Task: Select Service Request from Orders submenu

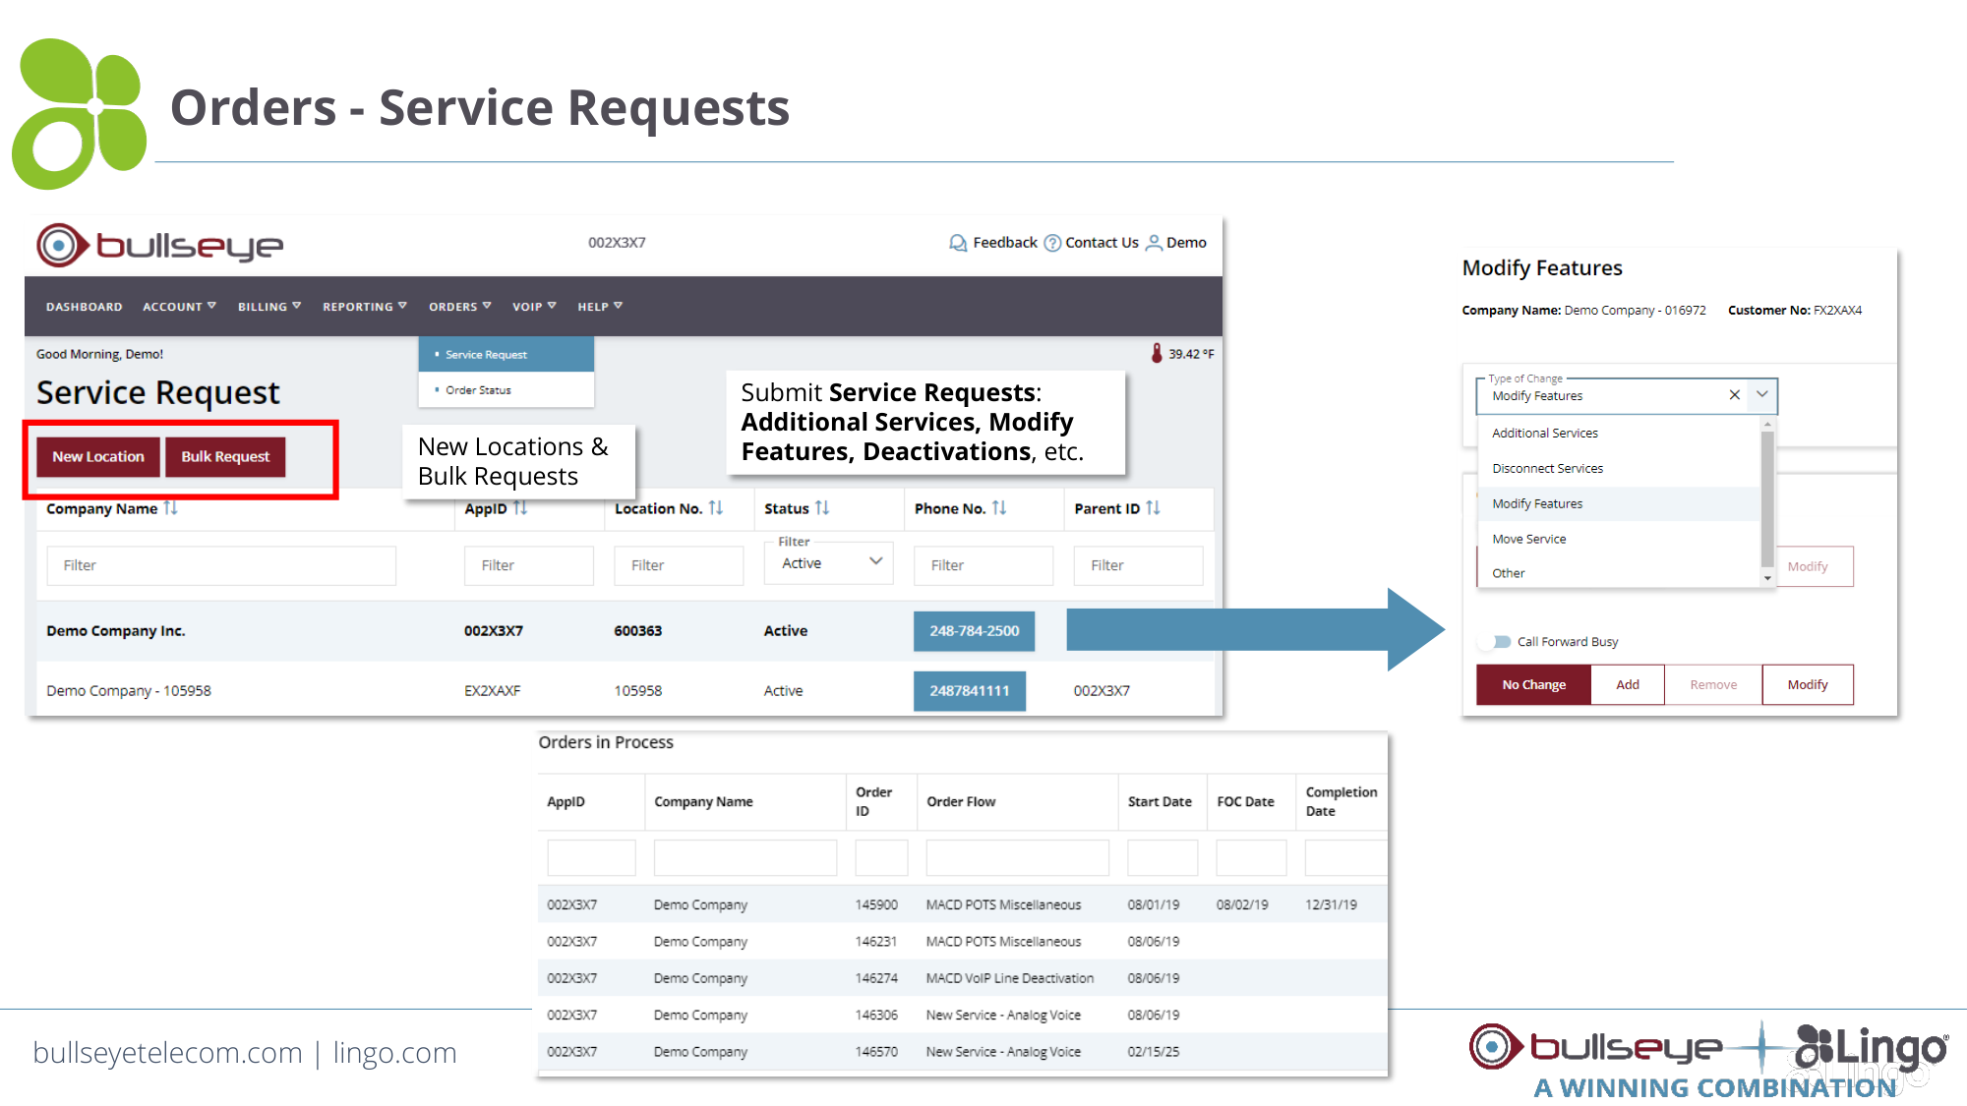Action: point(507,355)
